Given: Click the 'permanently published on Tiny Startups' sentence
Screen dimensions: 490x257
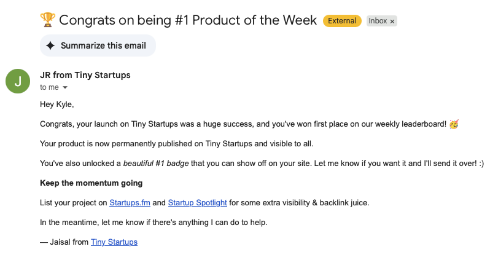Looking at the screenshot, I should [177, 144].
